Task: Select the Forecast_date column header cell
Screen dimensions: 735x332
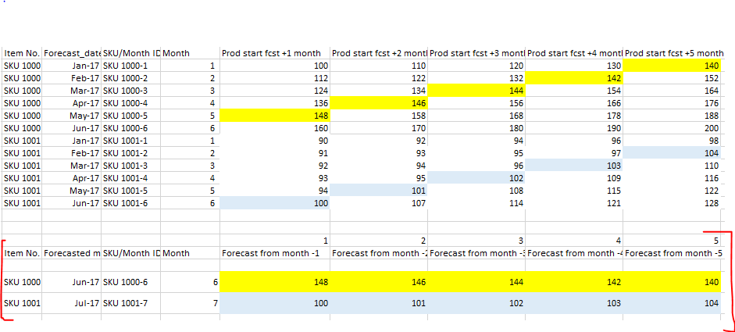Action: (x=72, y=53)
